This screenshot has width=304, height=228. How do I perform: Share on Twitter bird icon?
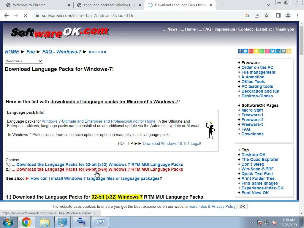click(x=273, y=51)
